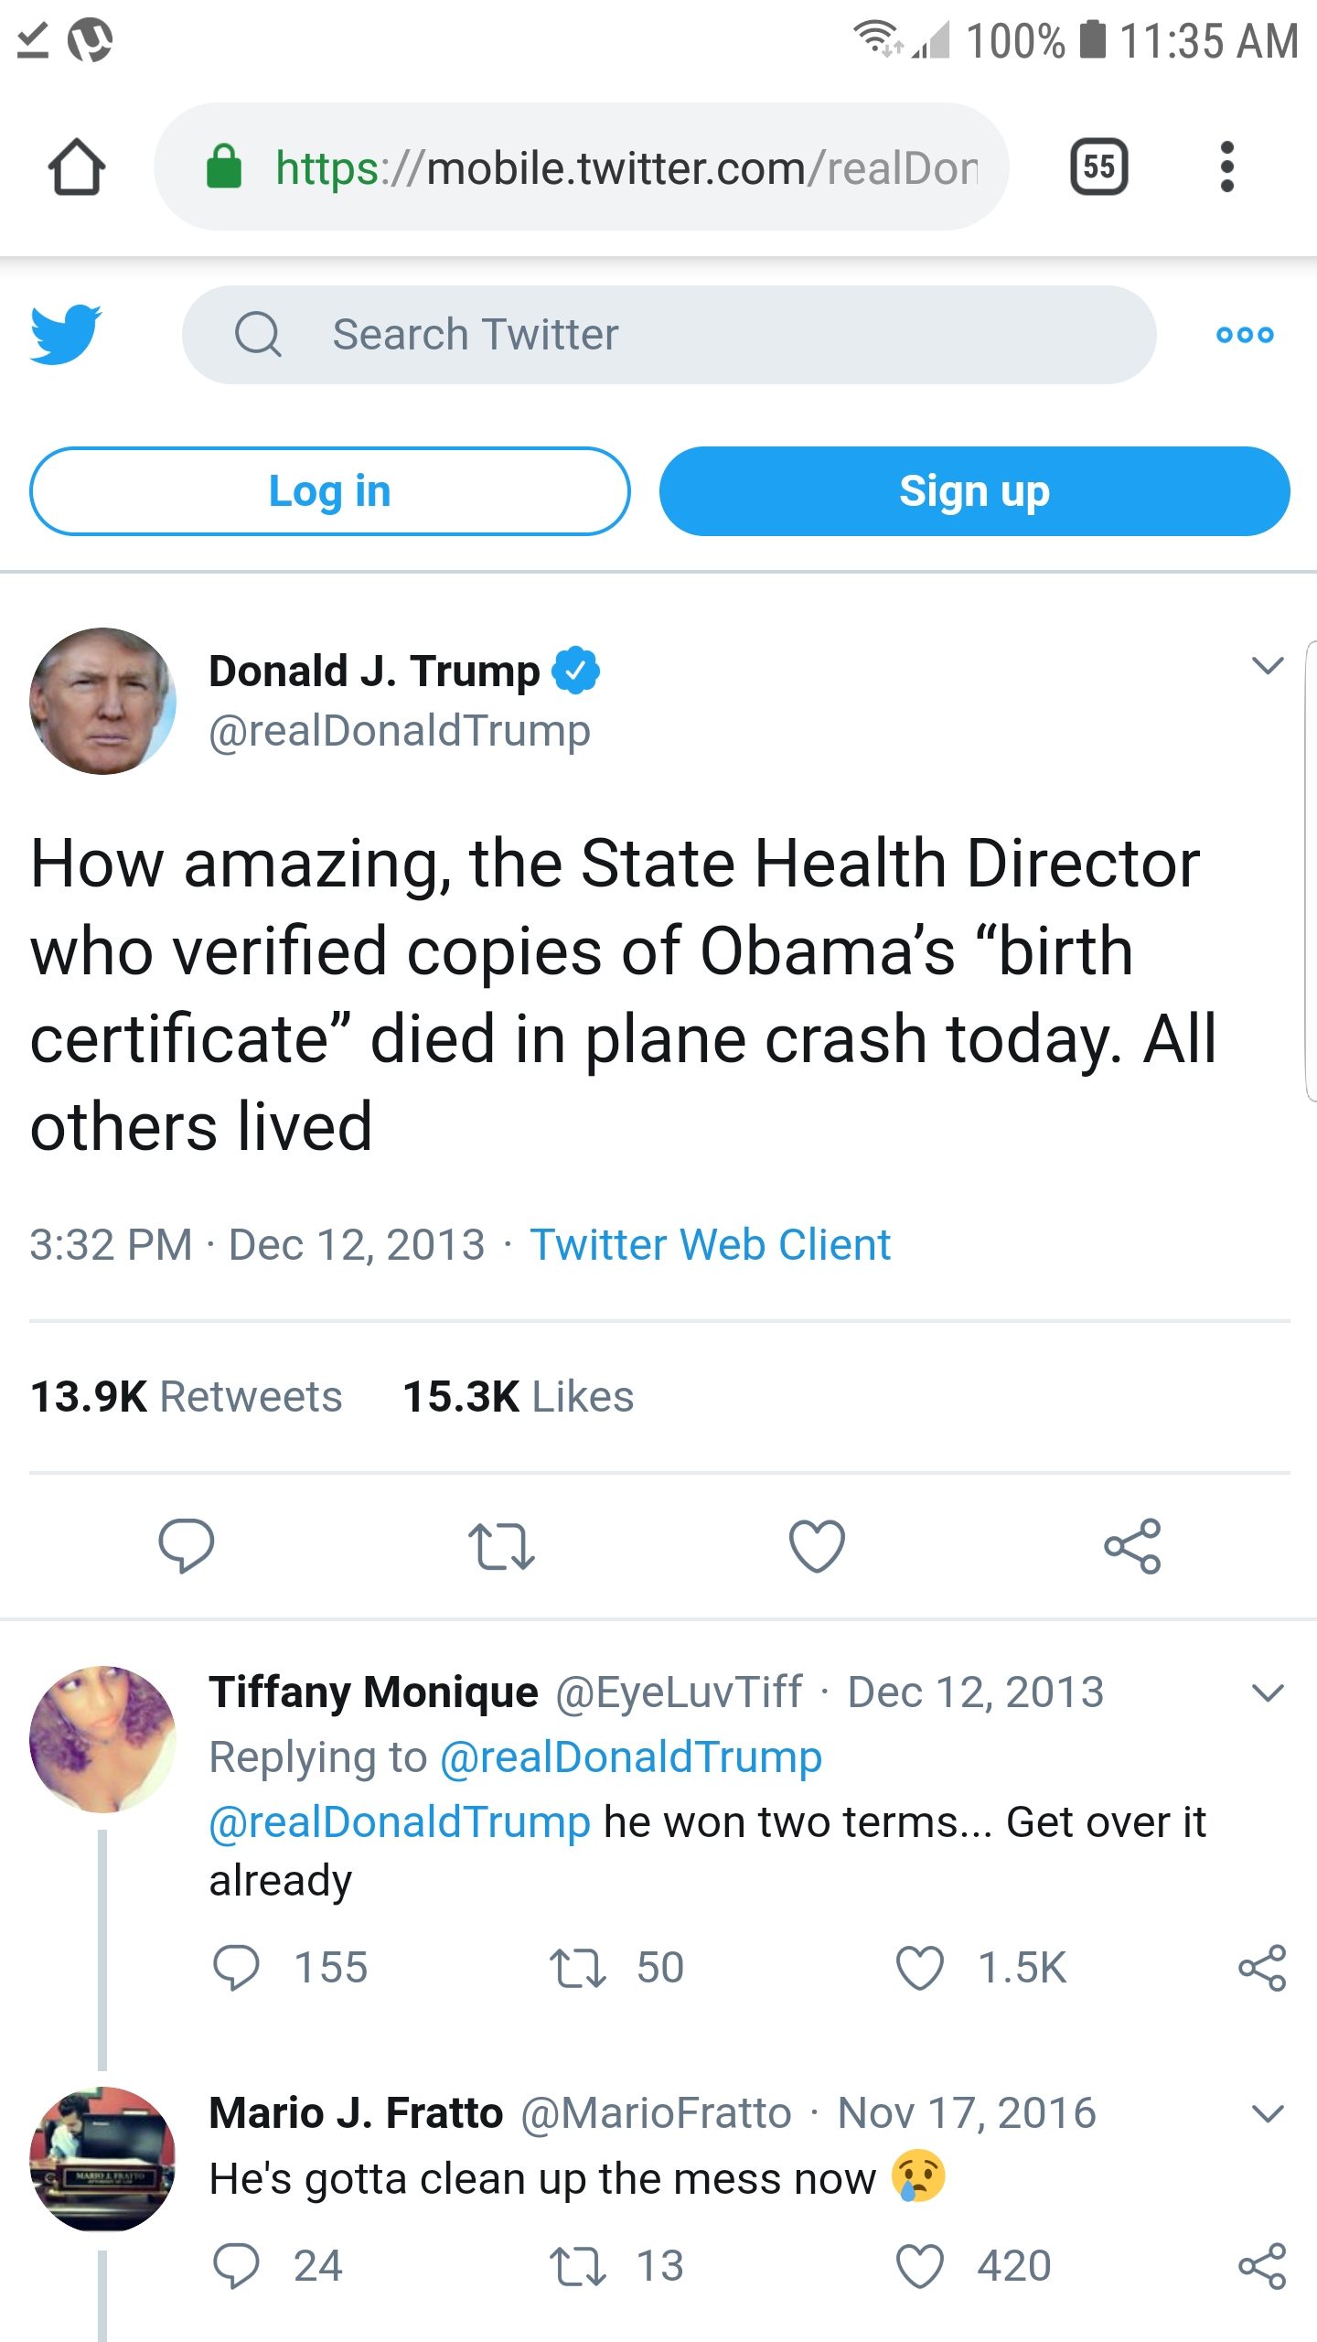The image size is (1317, 2342).
Task: Open Twitter's more options dots
Action: click(x=1244, y=335)
